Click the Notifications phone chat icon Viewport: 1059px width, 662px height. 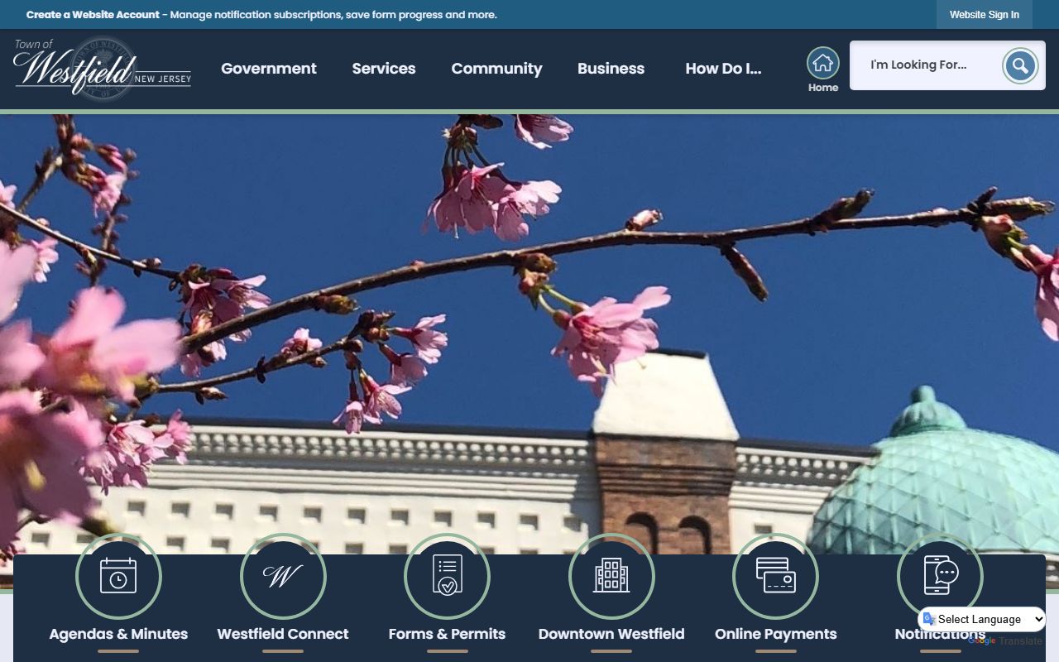coord(940,576)
